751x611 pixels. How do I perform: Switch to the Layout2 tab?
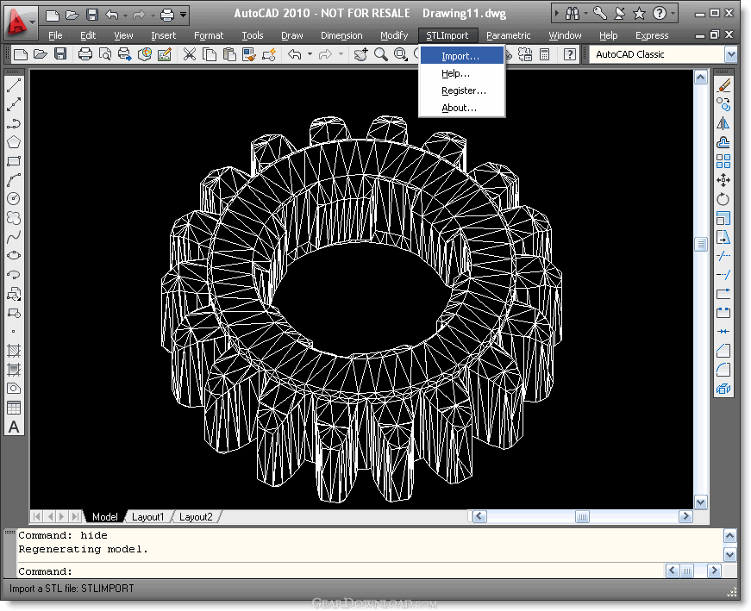tap(196, 517)
